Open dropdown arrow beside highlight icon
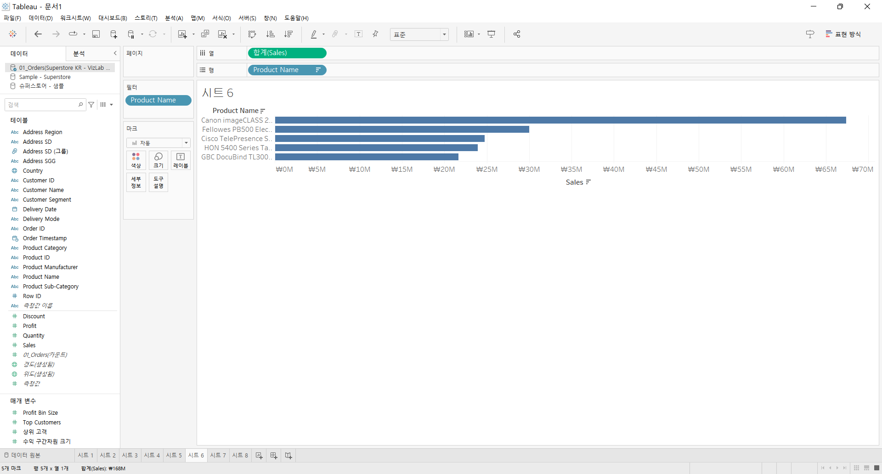 [x=323, y=34]
